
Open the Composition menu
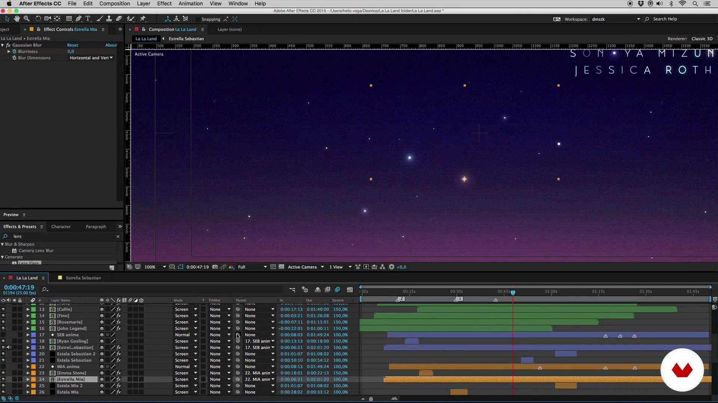(114, 4)
